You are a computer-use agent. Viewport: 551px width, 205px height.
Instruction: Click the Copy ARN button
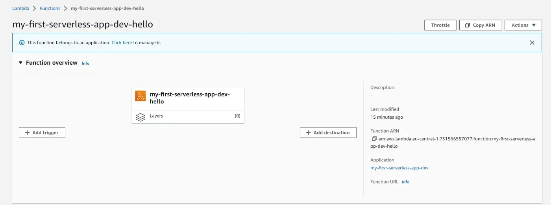[480, 25]
